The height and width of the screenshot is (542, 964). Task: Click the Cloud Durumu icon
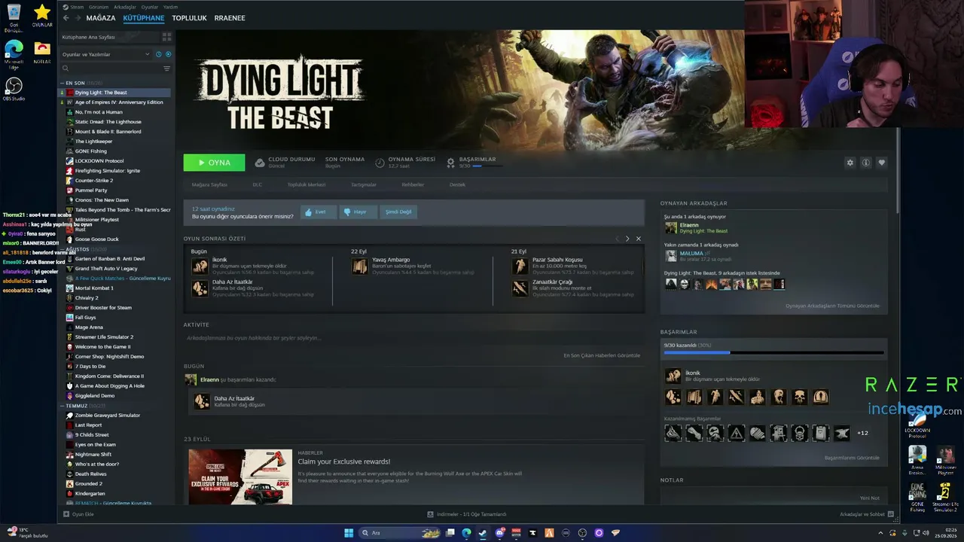click(260, 163)
